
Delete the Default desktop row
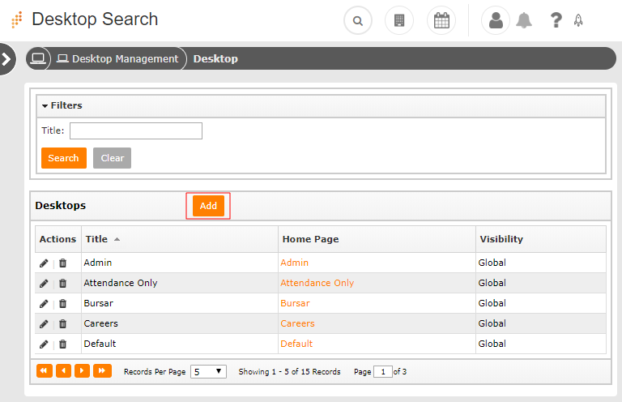(x=62, y=344)
